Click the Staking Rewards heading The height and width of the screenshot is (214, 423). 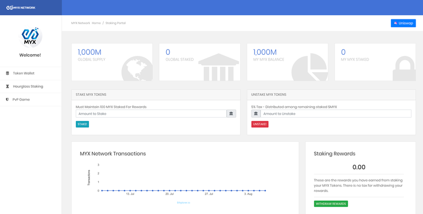point(335,154)
